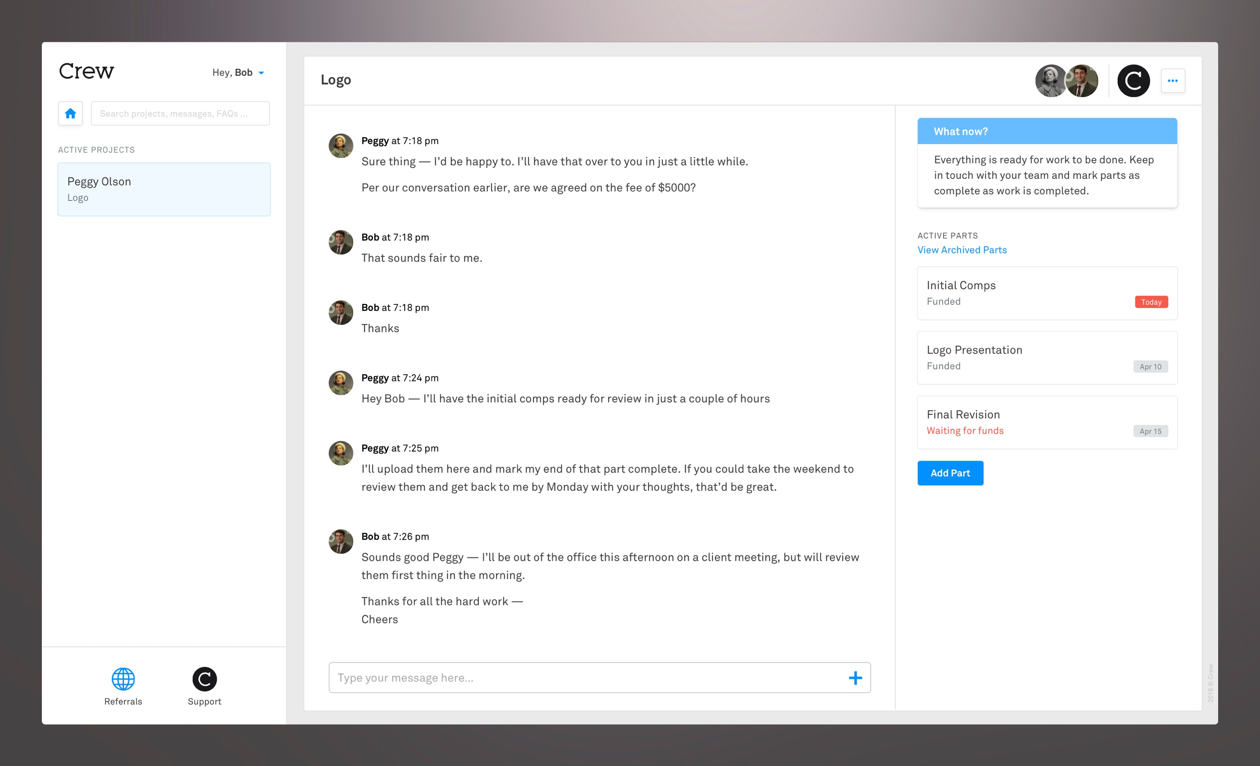Click the View Archived Parts link

click(x=962, y=249)
